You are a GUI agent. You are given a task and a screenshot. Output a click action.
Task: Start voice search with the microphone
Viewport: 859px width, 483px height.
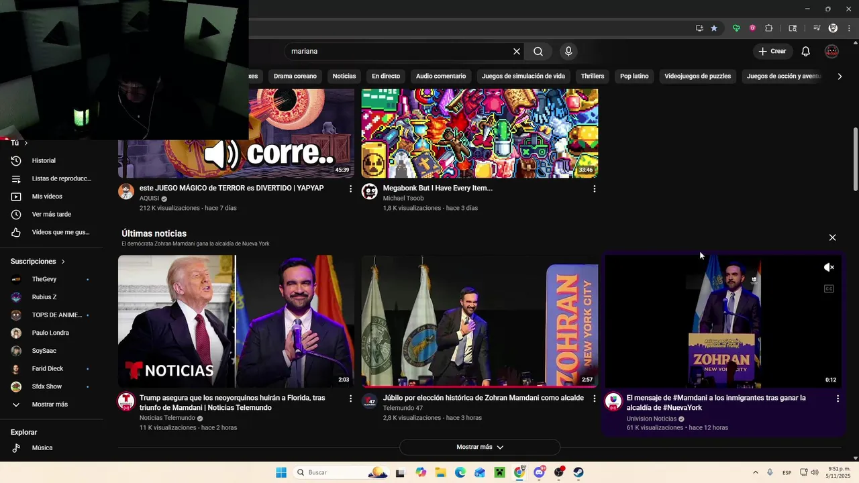tap(568, 52)
